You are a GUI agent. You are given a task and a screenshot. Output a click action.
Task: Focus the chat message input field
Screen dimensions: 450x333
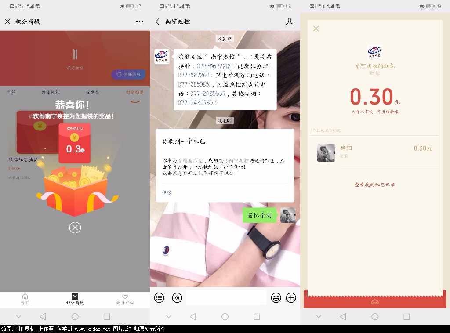point(226,298)
